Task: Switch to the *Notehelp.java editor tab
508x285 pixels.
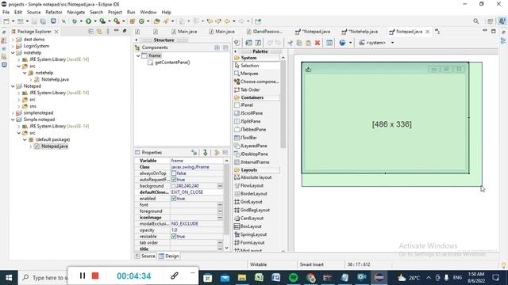Action: [360, 32]
